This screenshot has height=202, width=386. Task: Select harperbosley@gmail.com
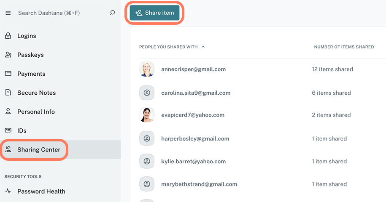[x=195, y=139]
